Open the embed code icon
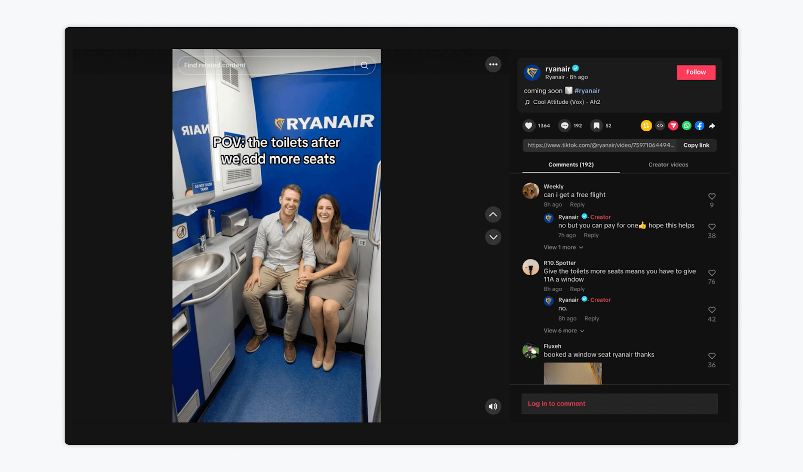Screen dimensions: 803x472 (x=660, y=126)
